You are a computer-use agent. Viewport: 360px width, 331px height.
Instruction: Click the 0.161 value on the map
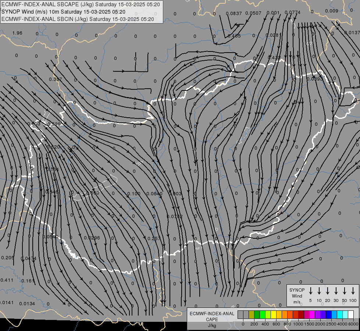(28, 281)
